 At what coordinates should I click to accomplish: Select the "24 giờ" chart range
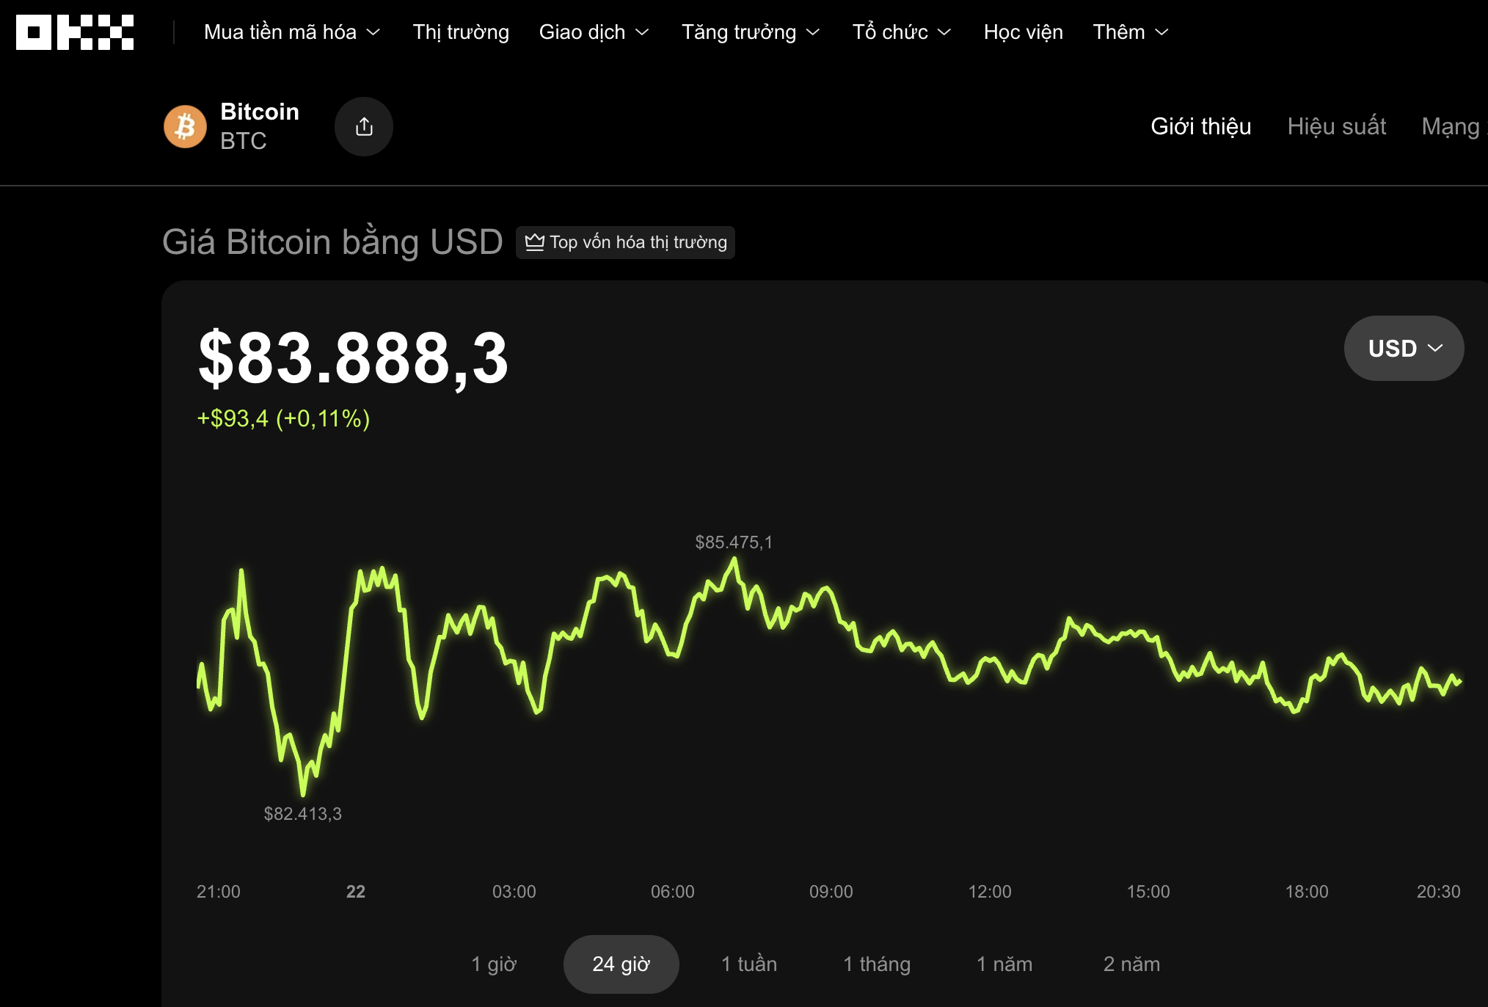point(621,964)
